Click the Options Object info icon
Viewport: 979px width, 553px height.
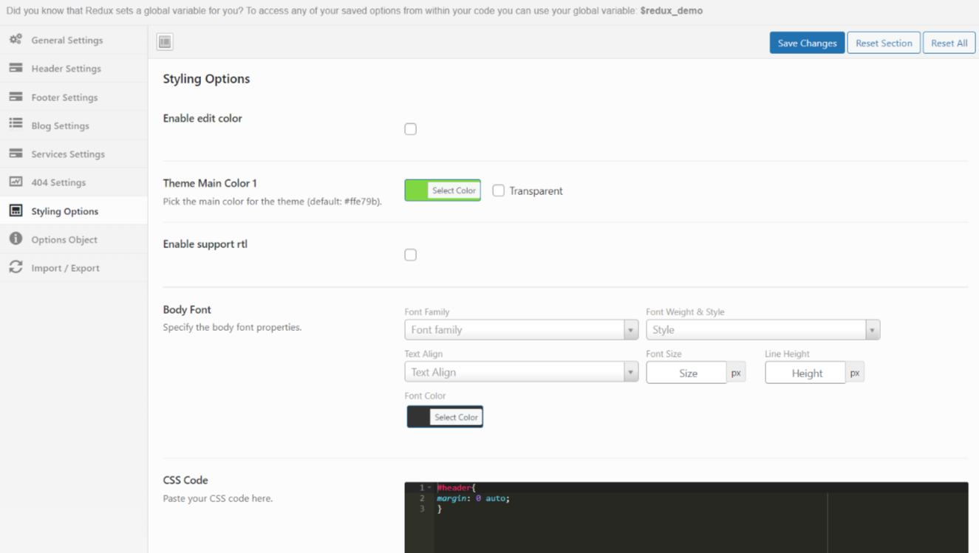[16, 239]
